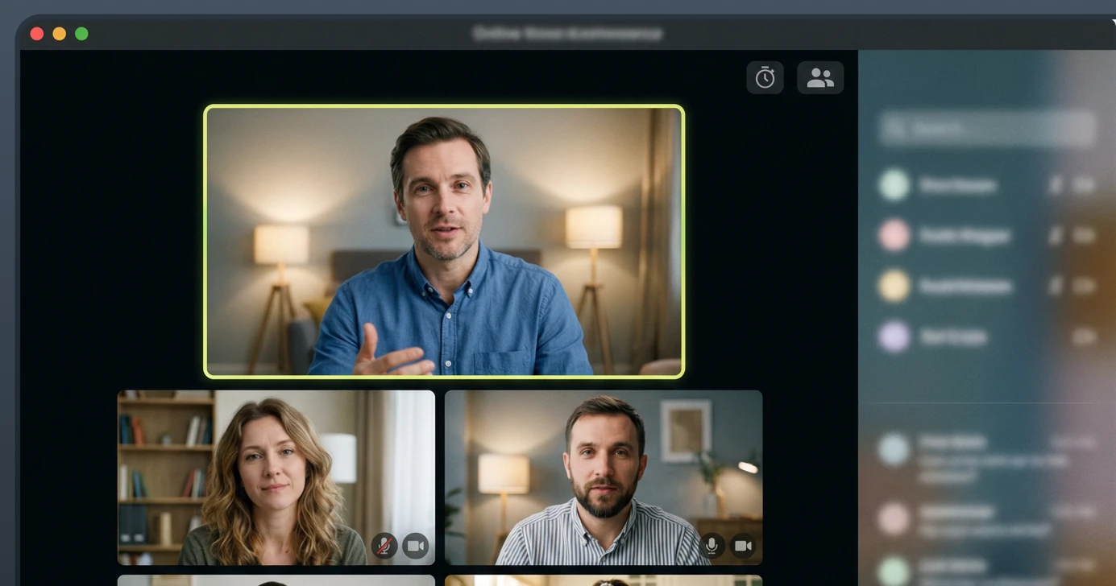
Task: Open the chat message with pink avatar
Action: tap(988, 520)
